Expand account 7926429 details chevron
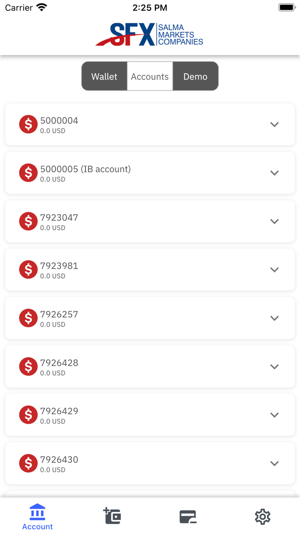The height and width of the screenshot is (533, 300). point(274,415)
